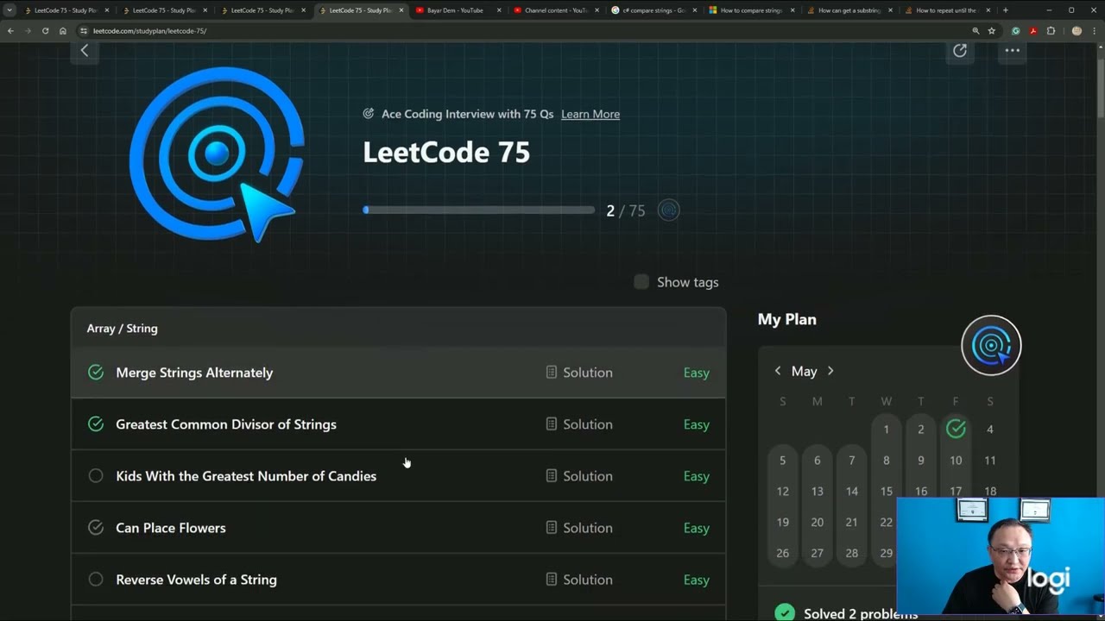Open Kids With the Greatest Number of Candies
The image size is (1105, 621).
coord(246,476)
